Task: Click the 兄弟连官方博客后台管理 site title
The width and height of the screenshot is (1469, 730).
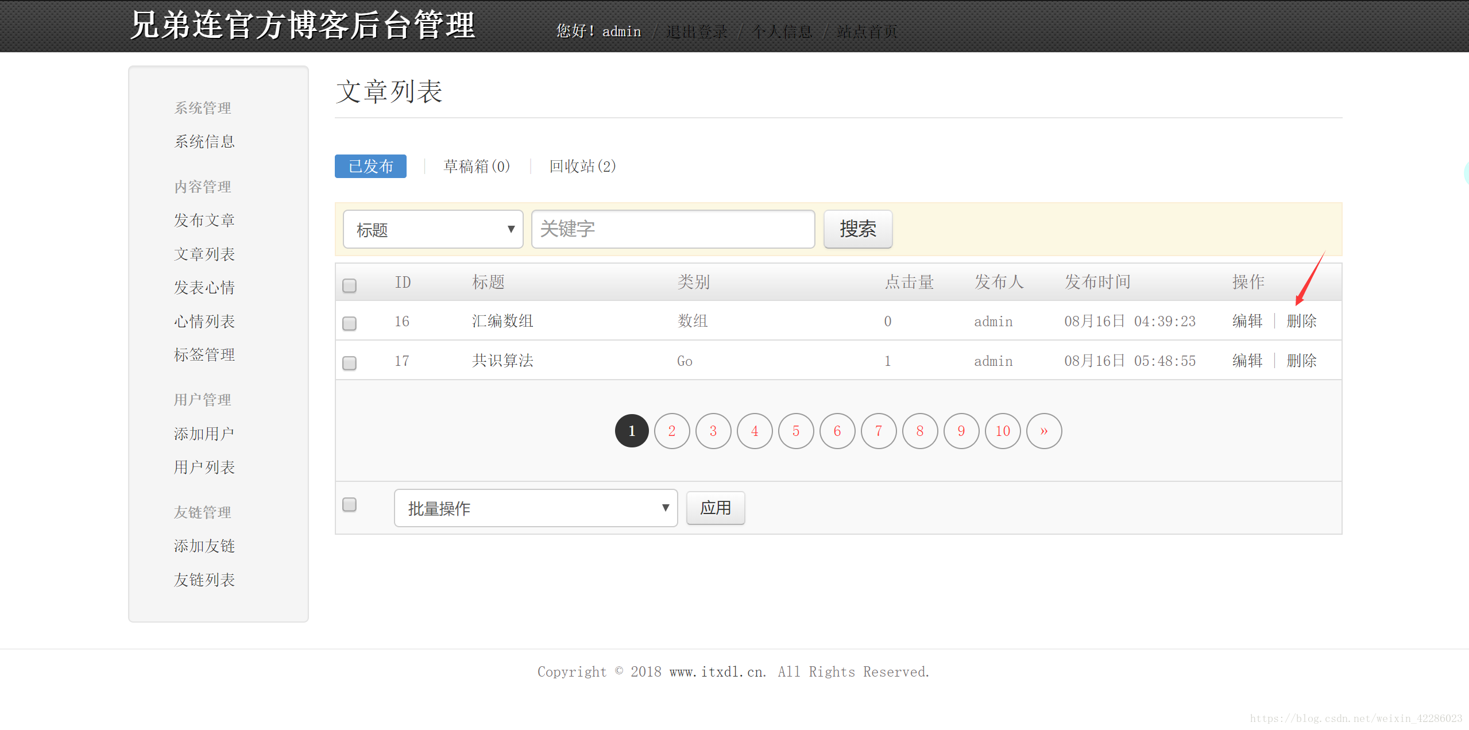Action: pos(303,25)
